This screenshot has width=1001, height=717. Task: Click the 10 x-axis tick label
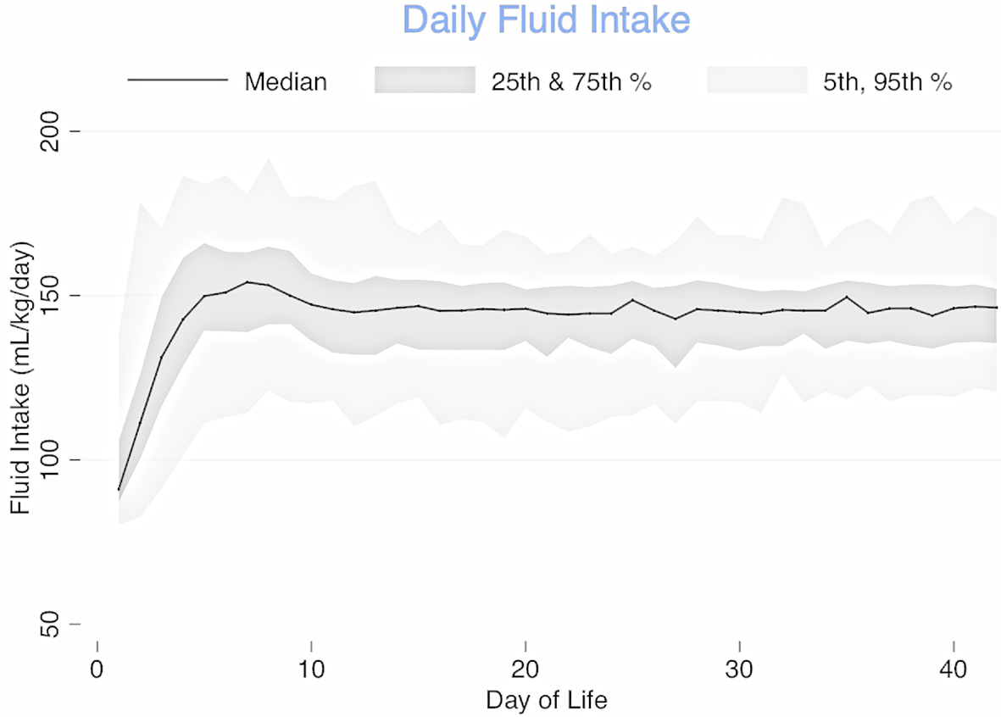[x=312, y=668]
